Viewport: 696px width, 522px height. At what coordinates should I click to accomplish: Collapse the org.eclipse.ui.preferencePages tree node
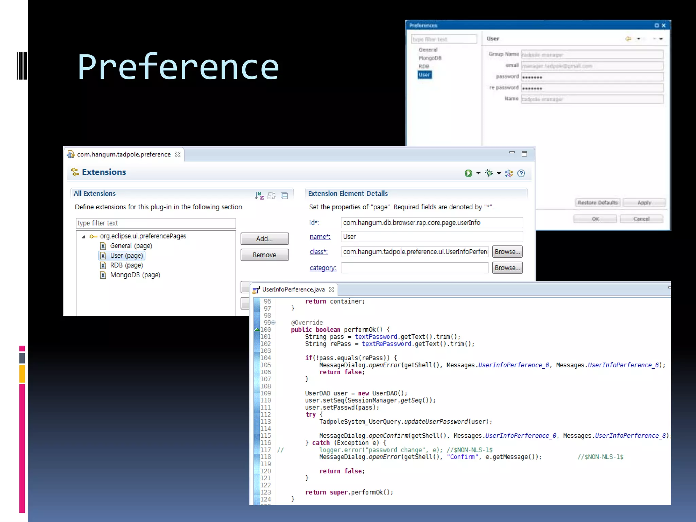click(84, 237)
